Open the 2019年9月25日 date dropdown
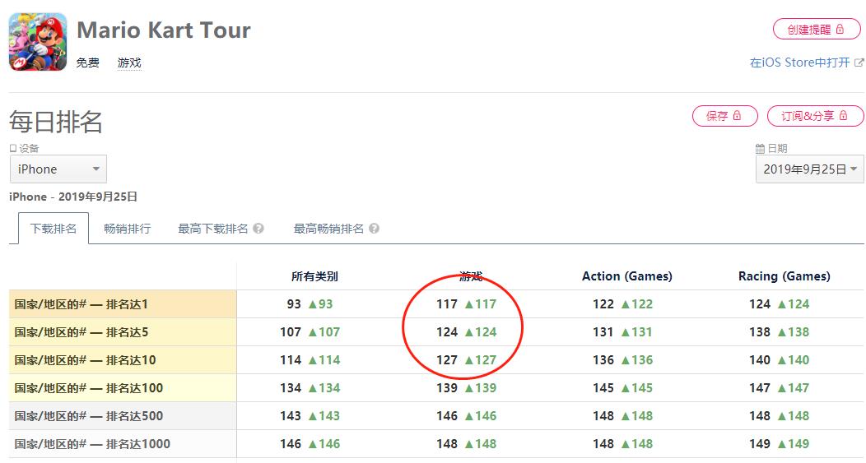 [809, 169]
